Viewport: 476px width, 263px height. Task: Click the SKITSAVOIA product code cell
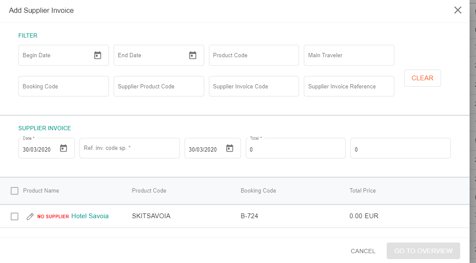[x=151, y=216]
